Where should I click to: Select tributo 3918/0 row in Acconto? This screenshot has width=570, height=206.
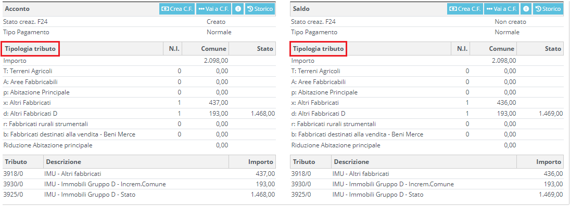pos(139,174)
